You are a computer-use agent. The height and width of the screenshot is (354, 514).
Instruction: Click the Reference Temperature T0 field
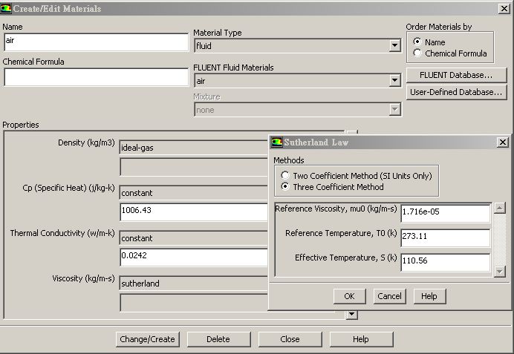tap(445, 237)
